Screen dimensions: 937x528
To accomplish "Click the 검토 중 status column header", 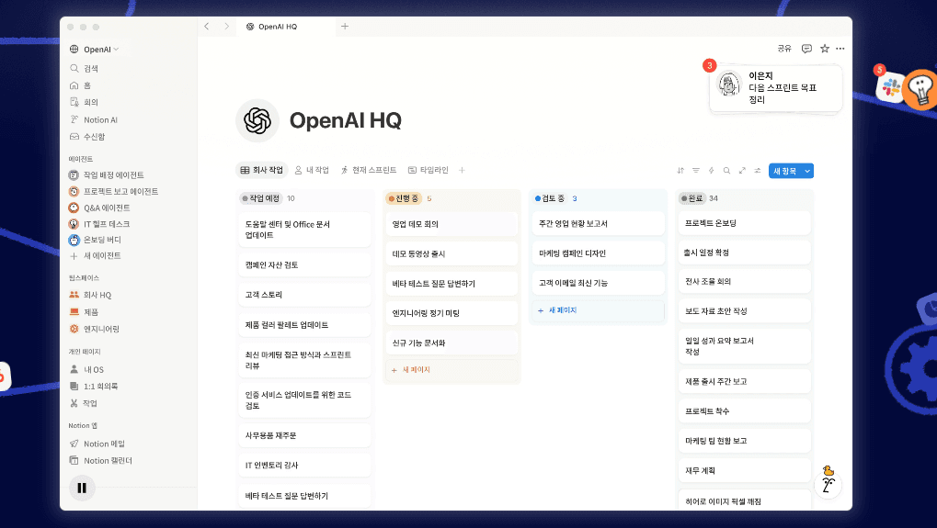I will tap(549, 198).
